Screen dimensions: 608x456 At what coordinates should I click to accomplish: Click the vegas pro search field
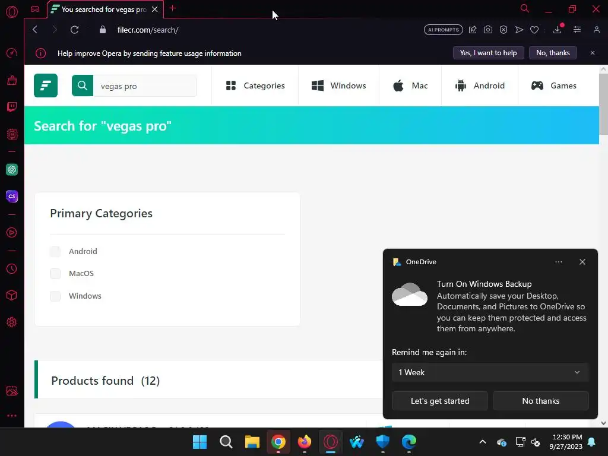tap(145, 85)
